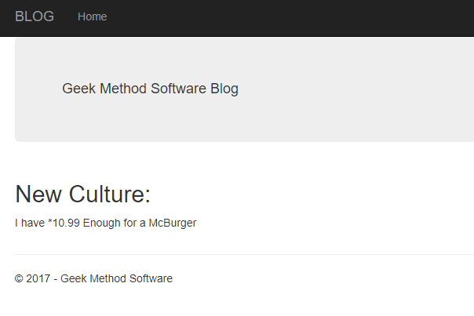The width and height of the screenshot is (474, 316).
Task: Click the word McBurger
Action: click(x=173, y=223)
